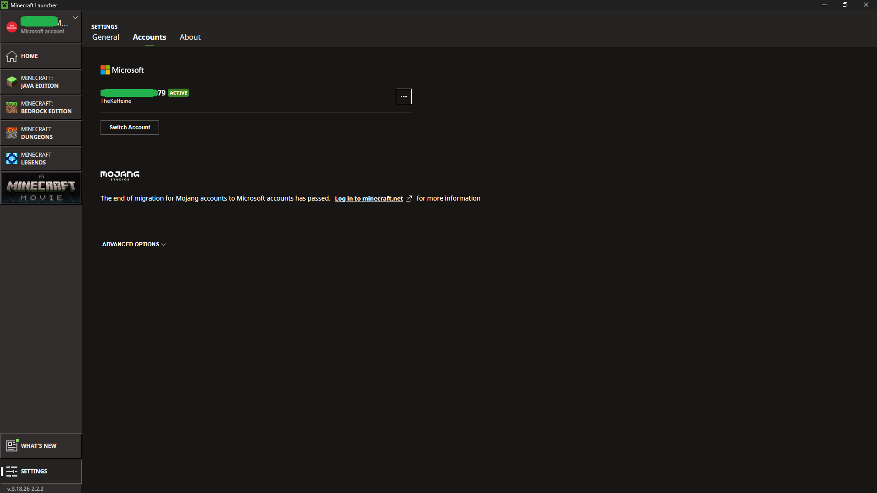
Task: Click the Home house icon in sidebar
Action: coord(12,56)
